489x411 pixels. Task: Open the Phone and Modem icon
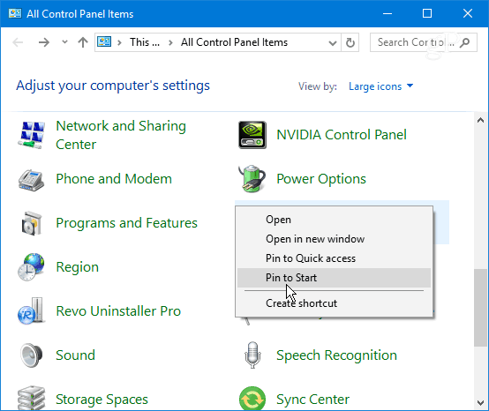click(31, 179)
